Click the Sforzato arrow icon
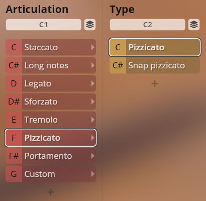This screenshot has height=201, width=206. 93,102
